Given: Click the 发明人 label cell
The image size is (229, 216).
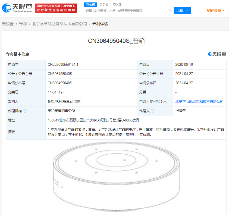Looking at the screenshot, I should pyautogui.click(x=26, y=101).
